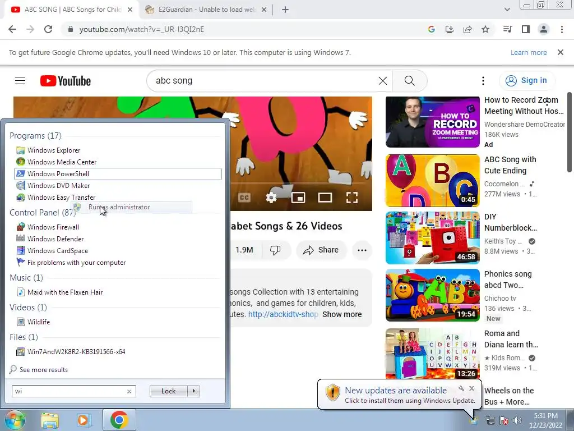The height and width of the screenshot is (431, 574).
Task: Click the Google icon in address bar
Action: (432, 29)
